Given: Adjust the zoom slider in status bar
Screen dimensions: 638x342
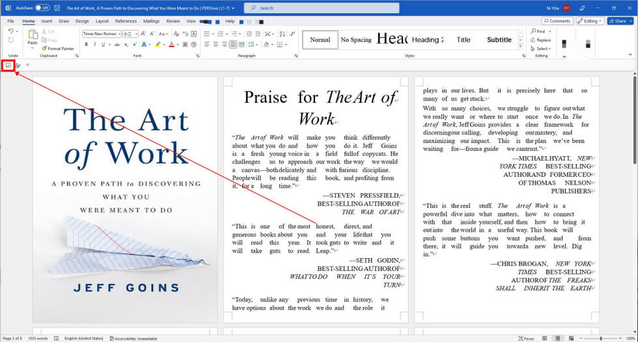Looking at the screenshot, I should tap(601, 338).
